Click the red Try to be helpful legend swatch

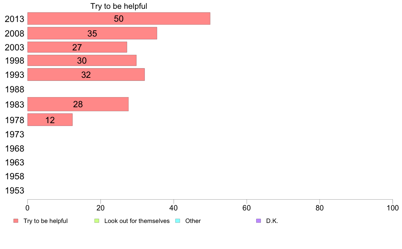[16, 221]
